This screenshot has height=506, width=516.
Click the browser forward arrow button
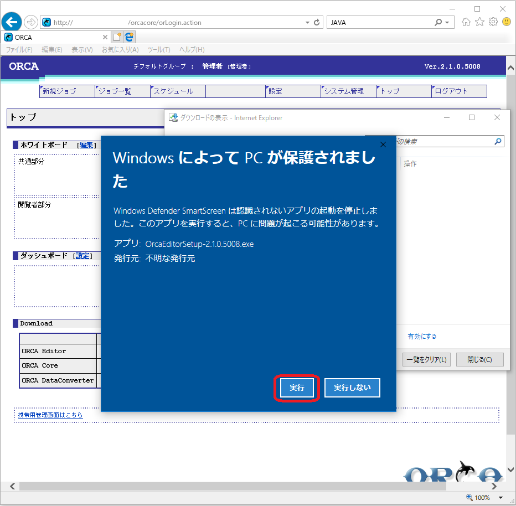click(x=31, y=22)
